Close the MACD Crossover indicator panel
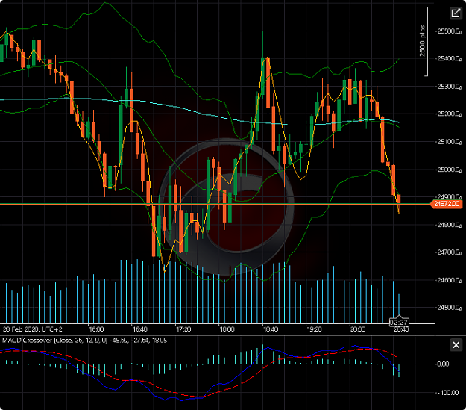466x410 pixels. point(456,345)
